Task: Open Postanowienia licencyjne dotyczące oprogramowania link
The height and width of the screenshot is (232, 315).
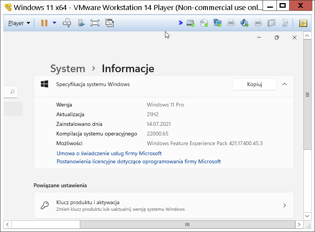Action: click(139, 161)
